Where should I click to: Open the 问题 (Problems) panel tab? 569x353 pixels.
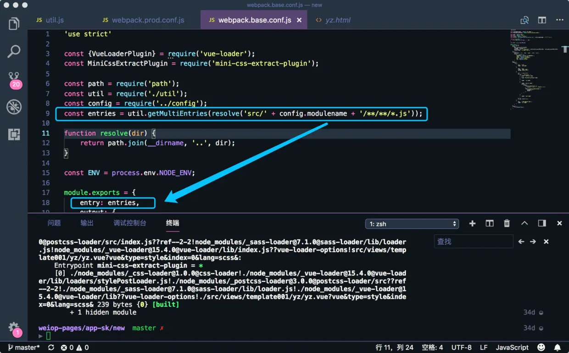pos(54,223)
